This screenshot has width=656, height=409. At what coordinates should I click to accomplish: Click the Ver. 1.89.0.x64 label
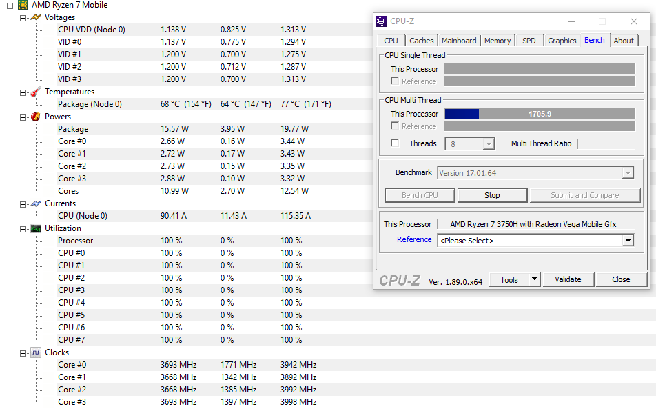click(455, 282)
